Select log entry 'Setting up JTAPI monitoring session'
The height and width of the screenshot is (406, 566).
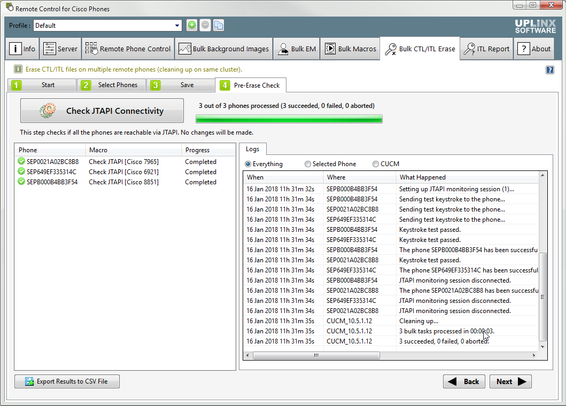[x=391, y=189]
